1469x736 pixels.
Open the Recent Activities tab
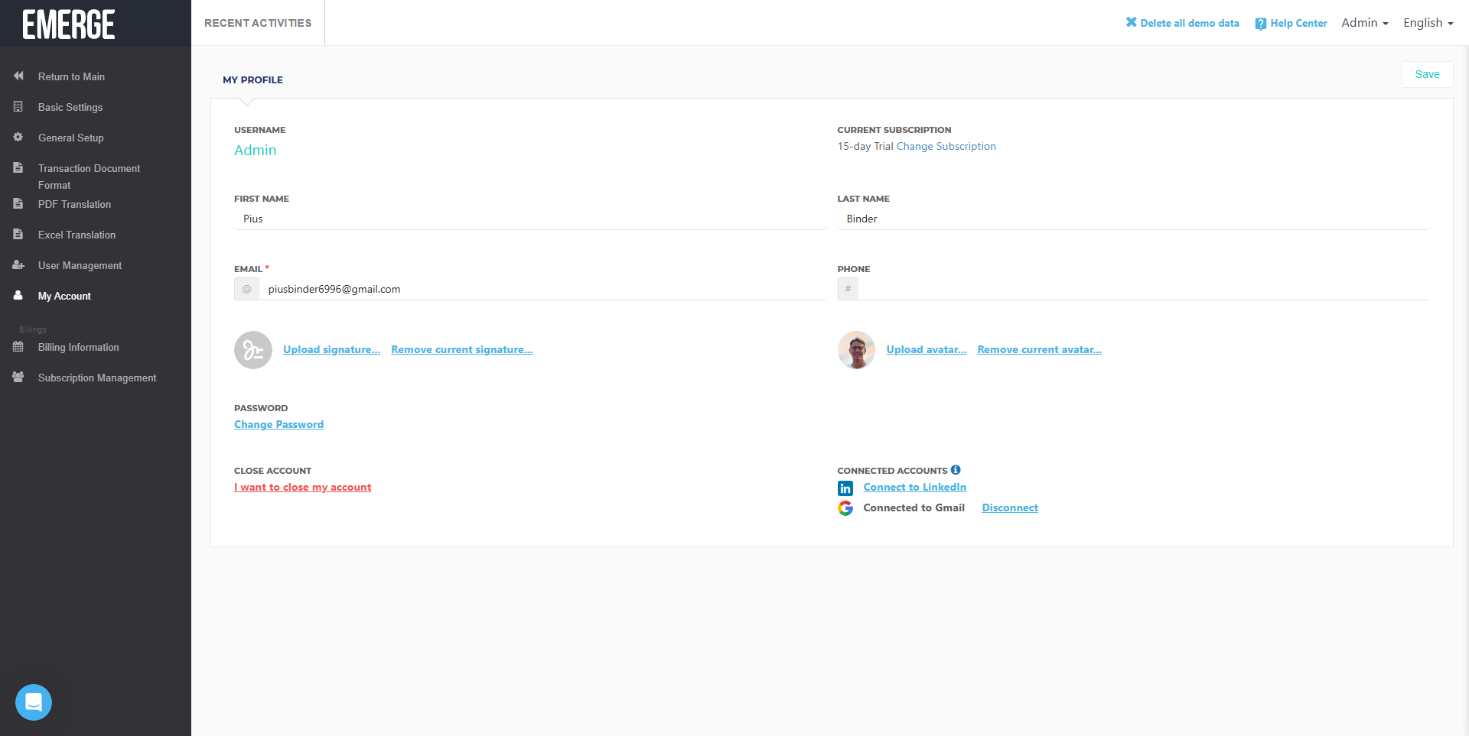(258, 23)
